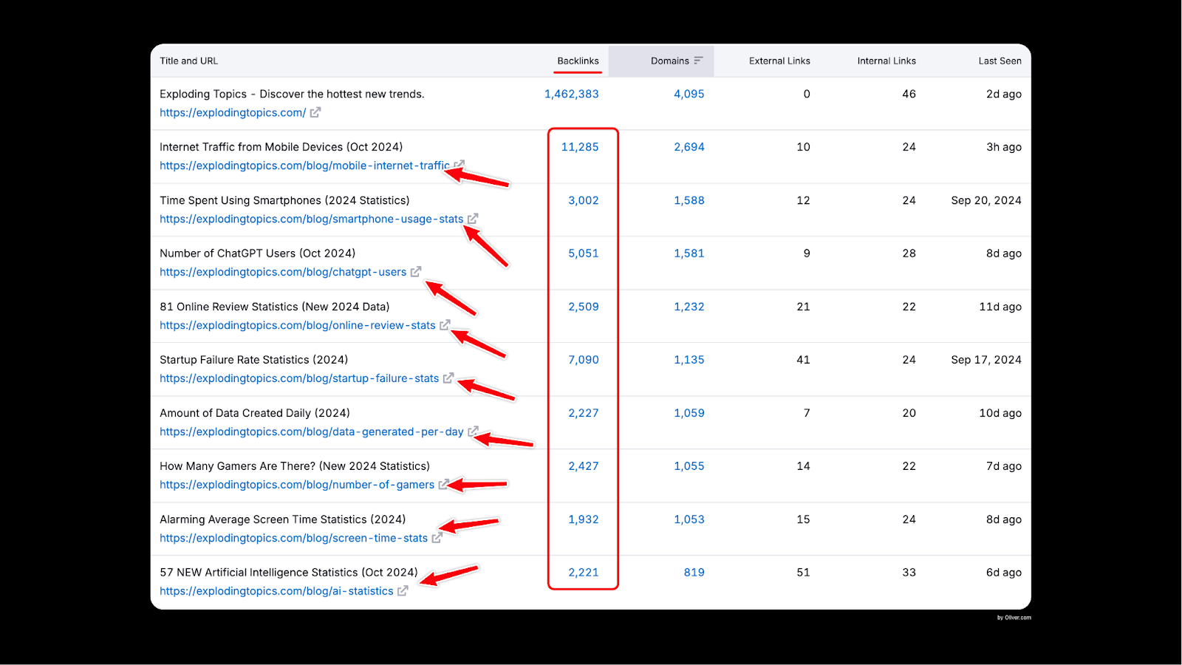Open the startup-failure-stats blog URL
The width and height of the screenshot is (1182, 665).
click(x=299, y=378)
